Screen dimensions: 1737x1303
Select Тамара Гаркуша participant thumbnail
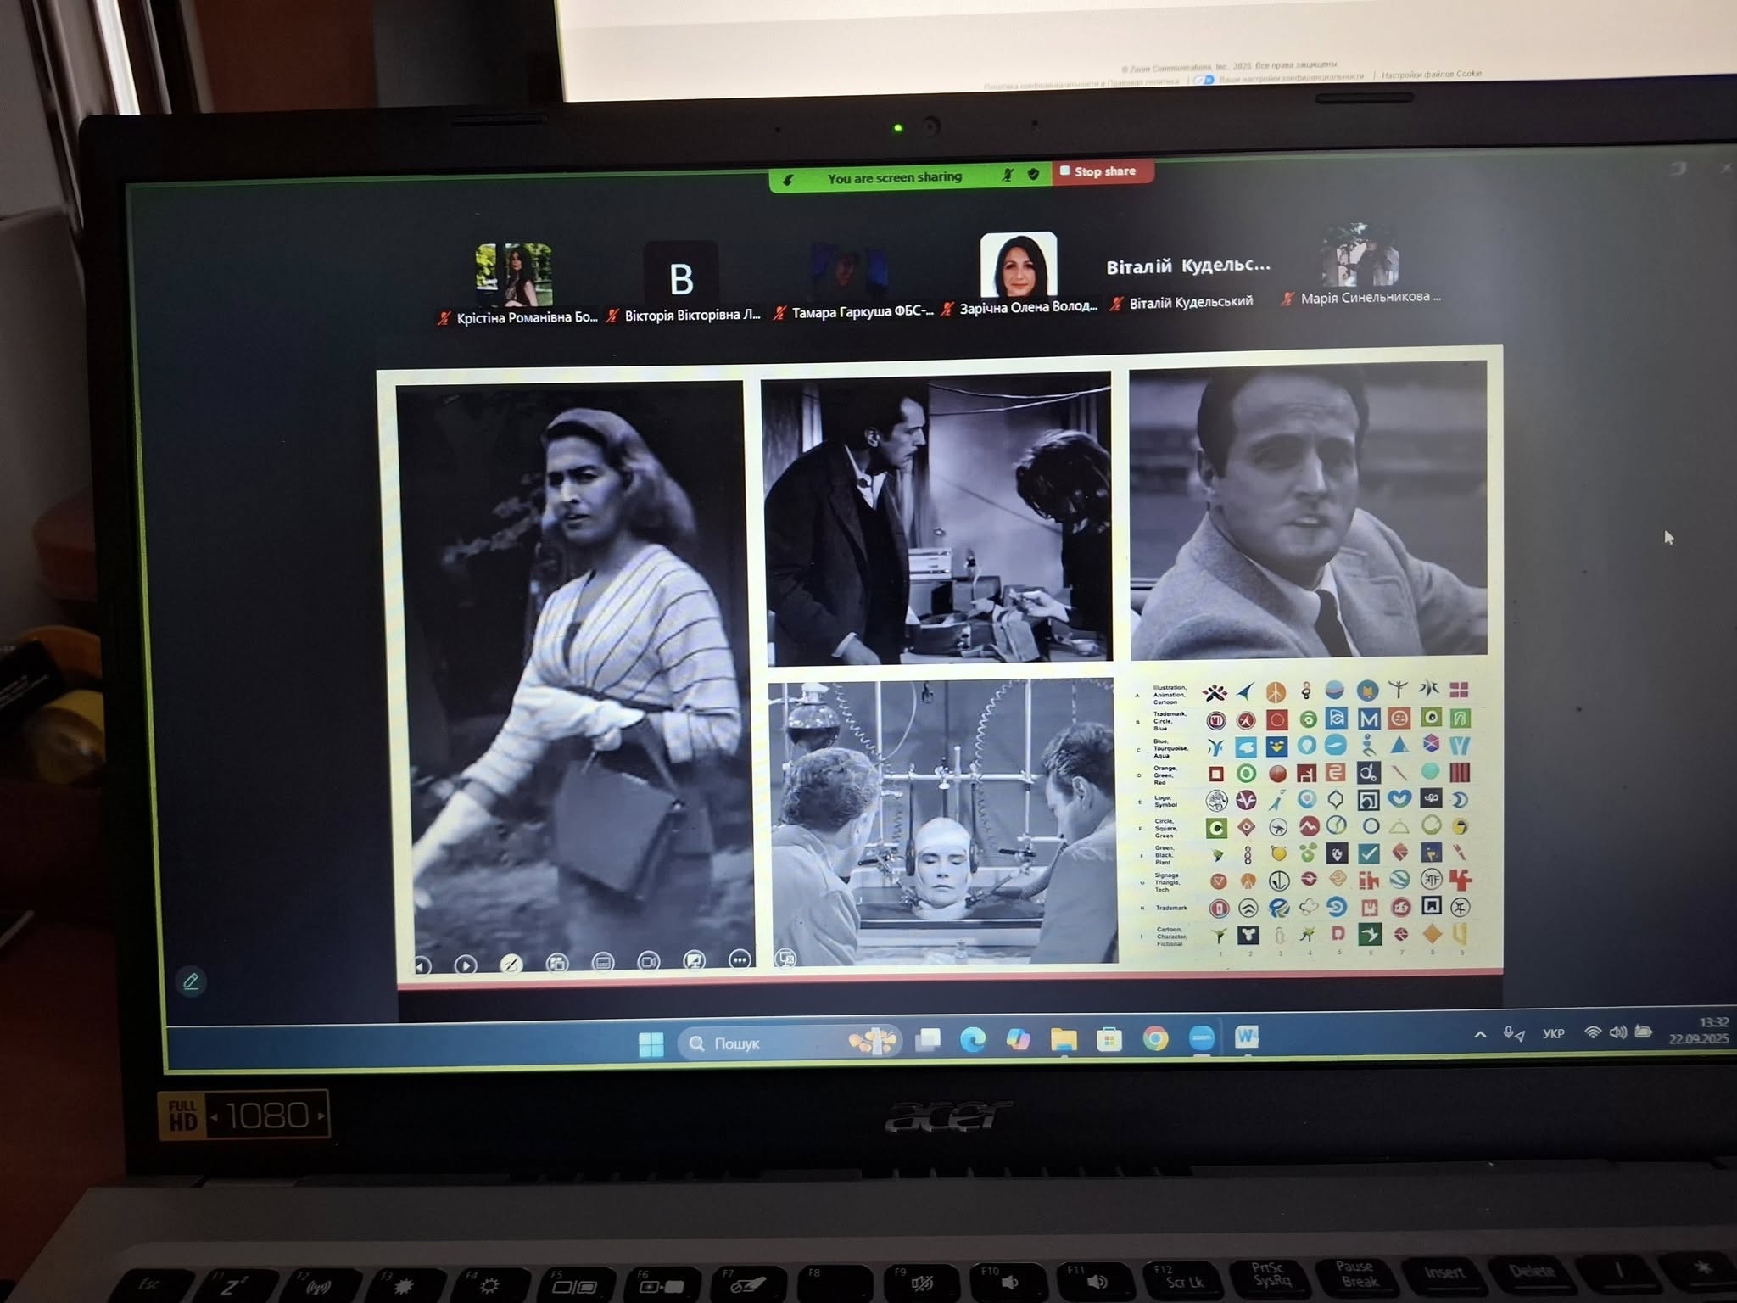[x=849, y=271]
